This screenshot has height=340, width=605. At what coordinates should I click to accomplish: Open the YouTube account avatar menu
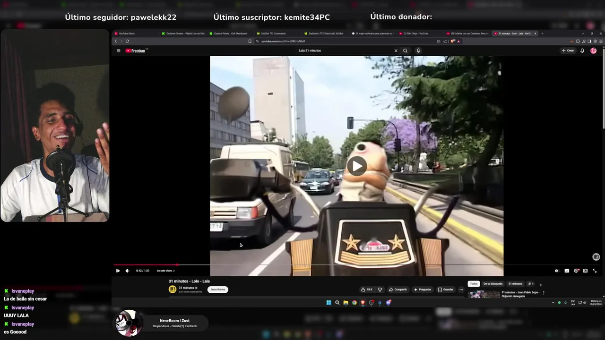(594, 51)
